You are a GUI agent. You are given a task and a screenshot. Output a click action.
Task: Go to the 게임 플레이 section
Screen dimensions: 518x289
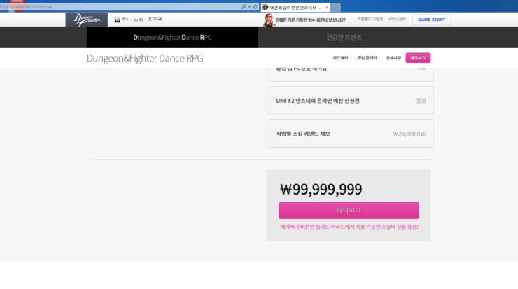(367, 58)
